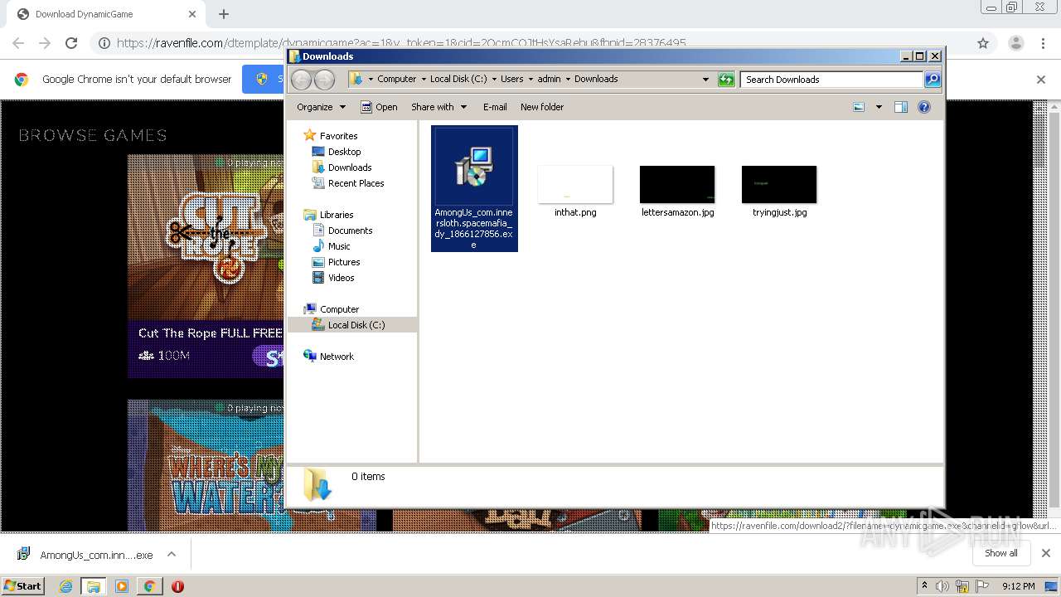This screenshot has width=1061, height=597.
Task: Open the selected file via Open button
Action: pyautogui.click(x=380, y=107)
